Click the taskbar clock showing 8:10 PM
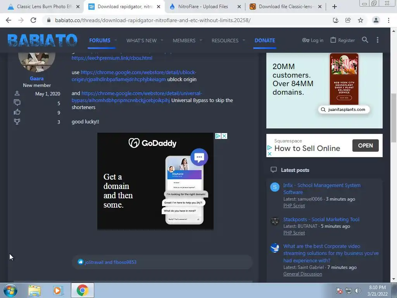This screenshot has height=298, width=397. tap(377, 291)
